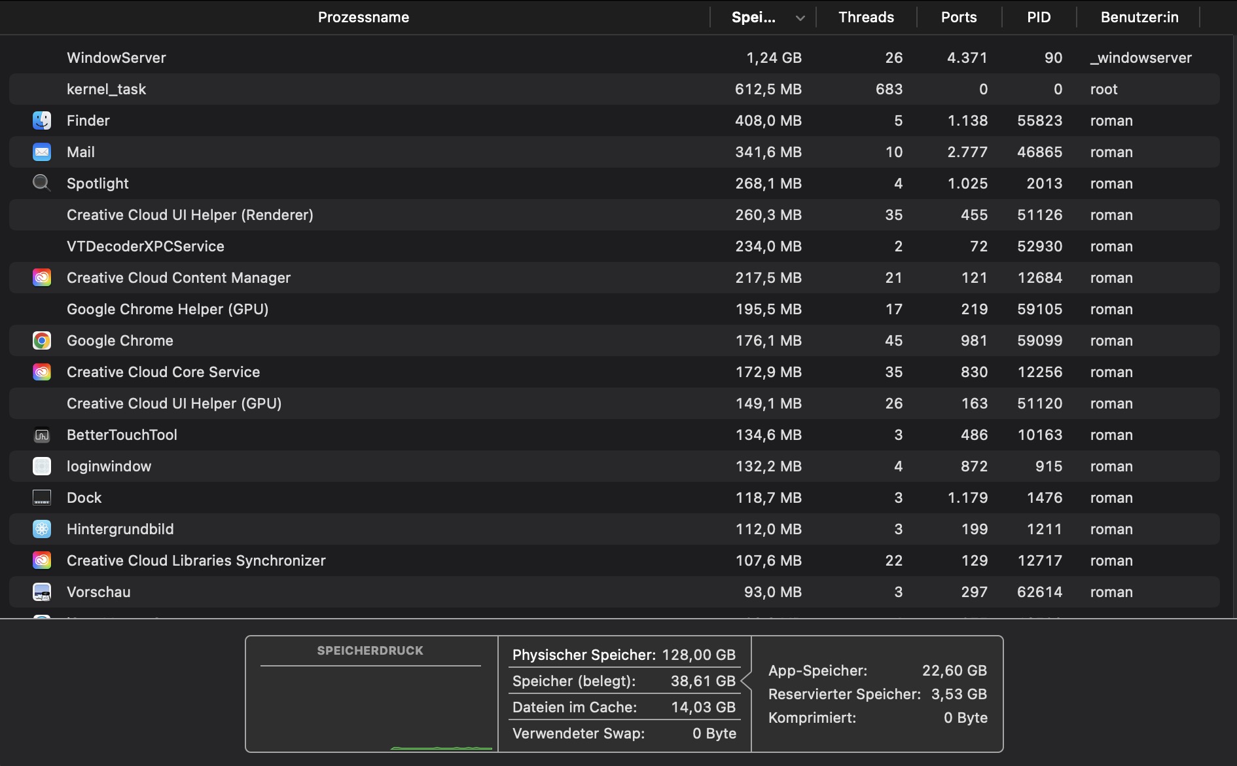
Task: Click the Creative Cloud Content Manager icon
Action: point(42,278)
